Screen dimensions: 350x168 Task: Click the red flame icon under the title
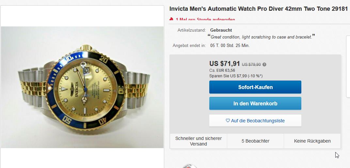click(x=171, y=19)
